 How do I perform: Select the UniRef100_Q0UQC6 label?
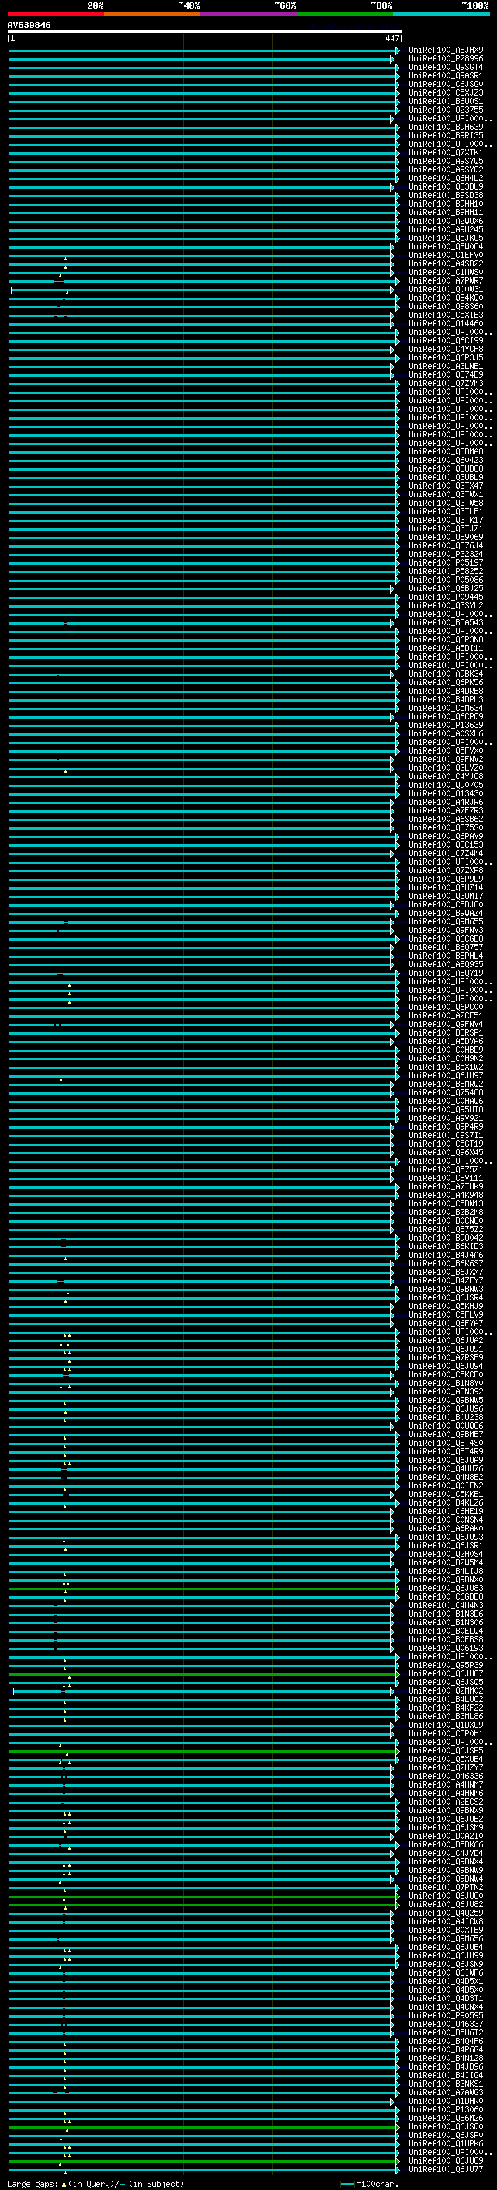coord(446,1426)
